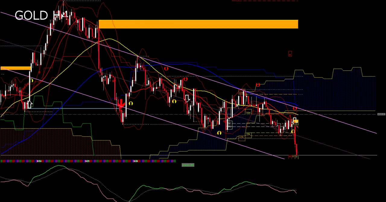
Task: Click the 'GOLD H4' chart title
Action: click(41, 15)
